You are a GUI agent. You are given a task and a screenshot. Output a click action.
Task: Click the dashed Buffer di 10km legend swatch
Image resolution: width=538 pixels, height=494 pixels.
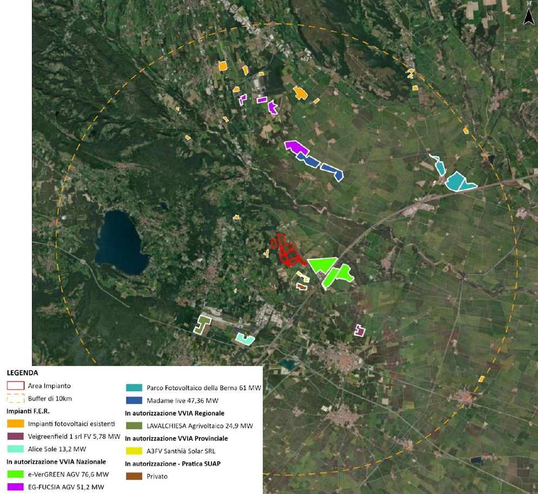(x=16, y=398)
